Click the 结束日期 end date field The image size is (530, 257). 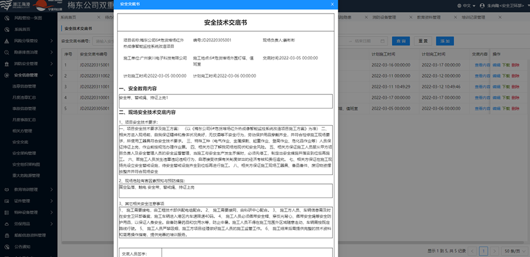362,41
